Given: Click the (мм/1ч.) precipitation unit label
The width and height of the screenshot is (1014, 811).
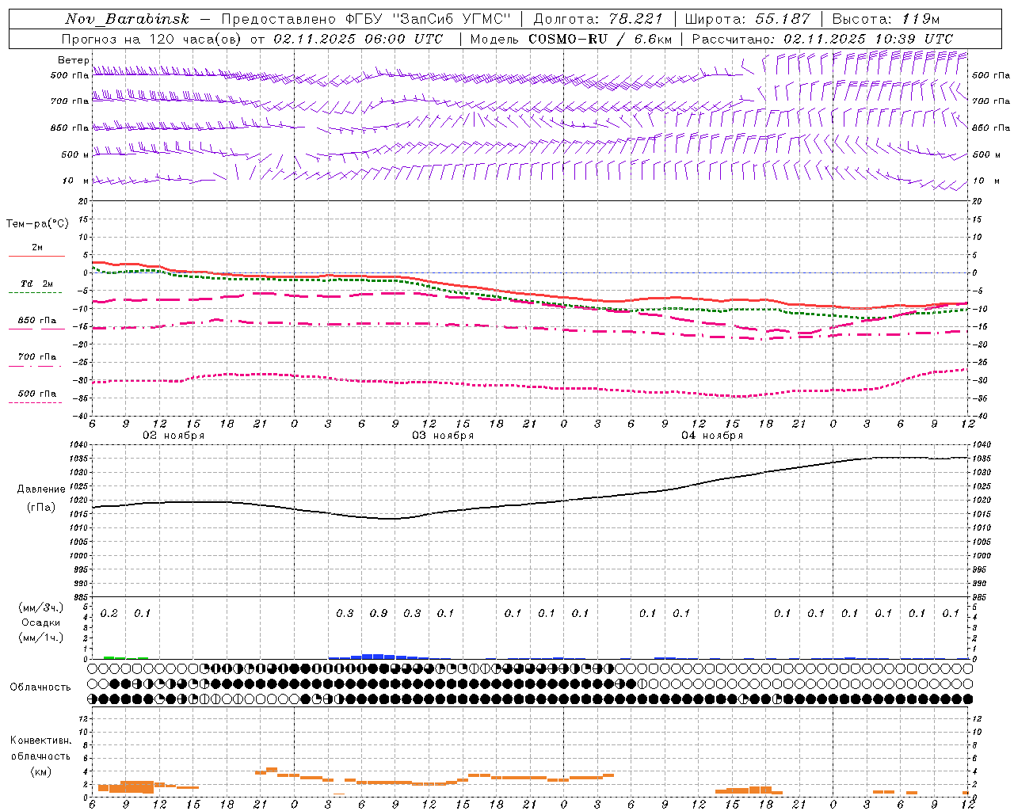Looking at the screenshot, I should [x=40, y=638].
